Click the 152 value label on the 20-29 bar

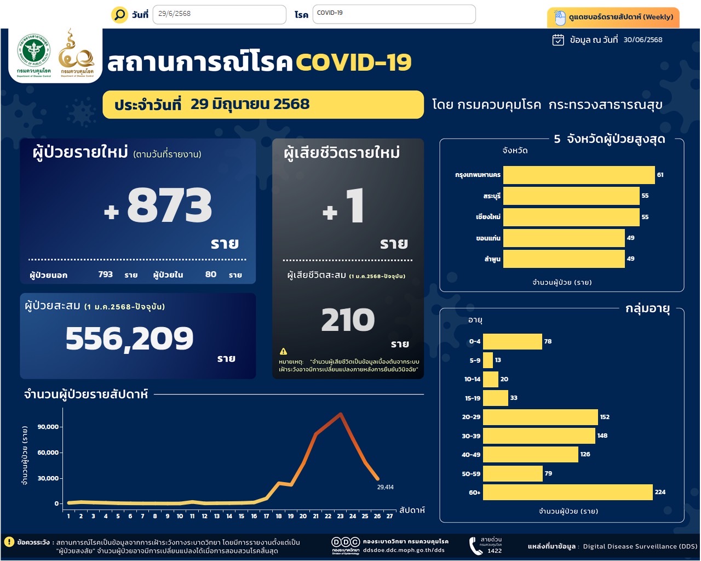(x=605, y=417)
